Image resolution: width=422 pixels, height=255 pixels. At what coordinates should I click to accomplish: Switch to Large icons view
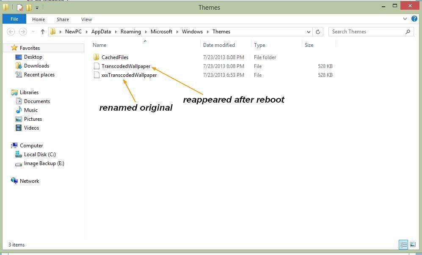click(412, 244)
